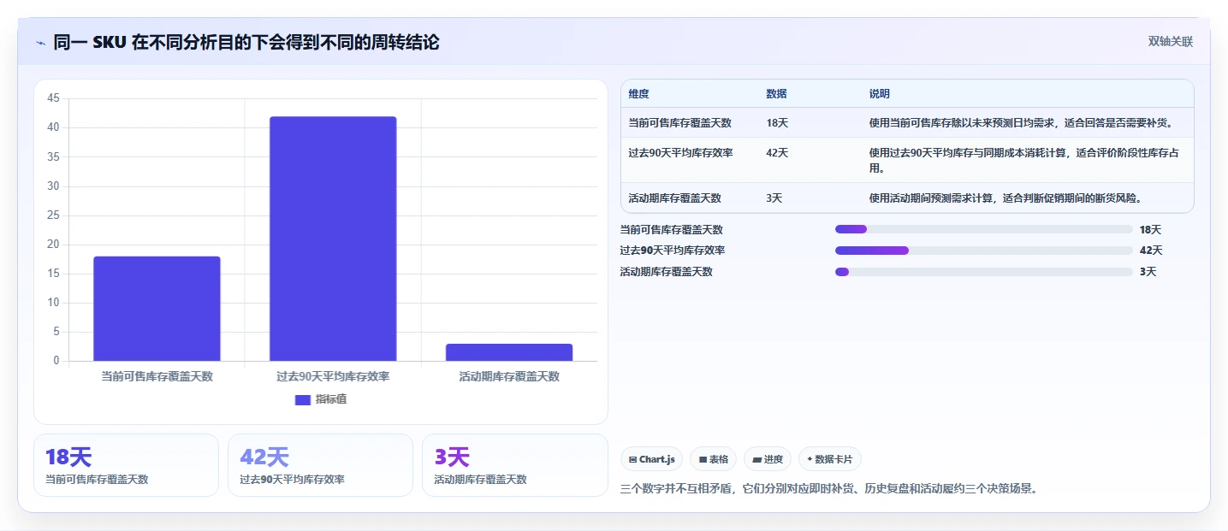Click the 3天 value in the table
Screen dimensions: 1228x531
774,198
